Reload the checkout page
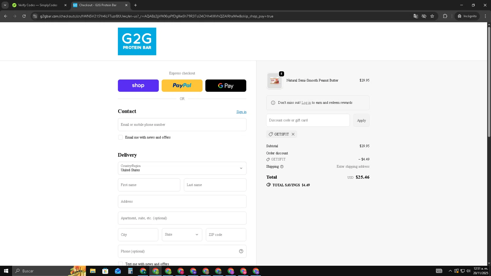Viewport: 491px width, 276px height. [24, 16]
